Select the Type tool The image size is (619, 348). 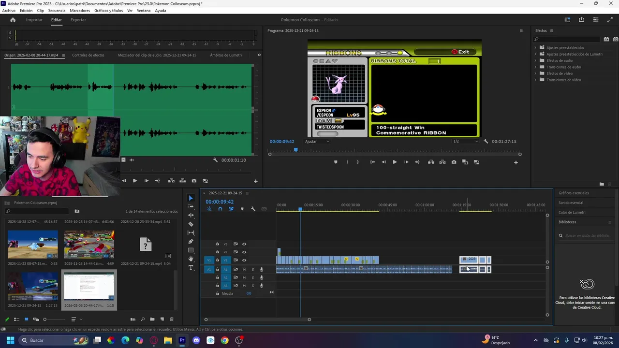[191, 267]
